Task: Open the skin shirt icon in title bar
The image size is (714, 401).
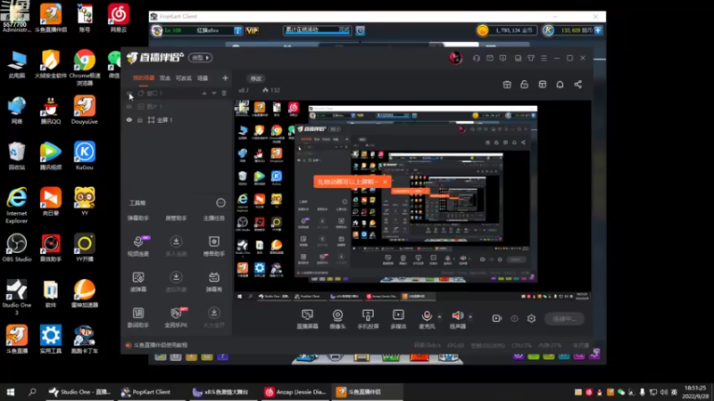Action: click(531, 58)
